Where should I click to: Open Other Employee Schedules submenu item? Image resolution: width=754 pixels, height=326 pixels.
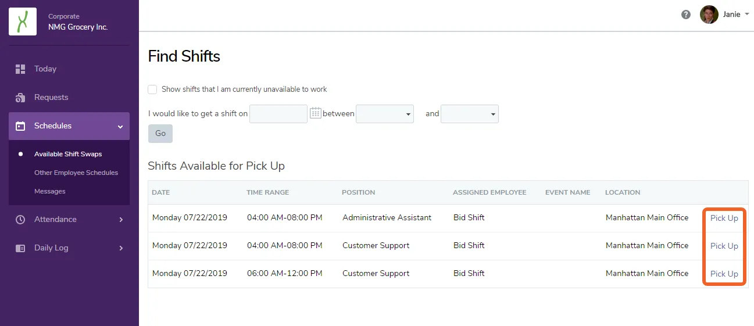76,173
